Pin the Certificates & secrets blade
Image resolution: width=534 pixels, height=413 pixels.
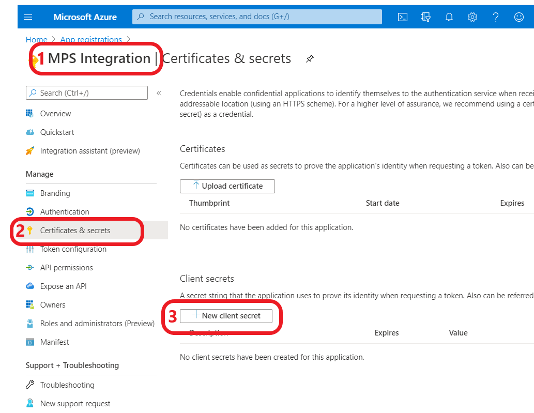coord(310,59)
